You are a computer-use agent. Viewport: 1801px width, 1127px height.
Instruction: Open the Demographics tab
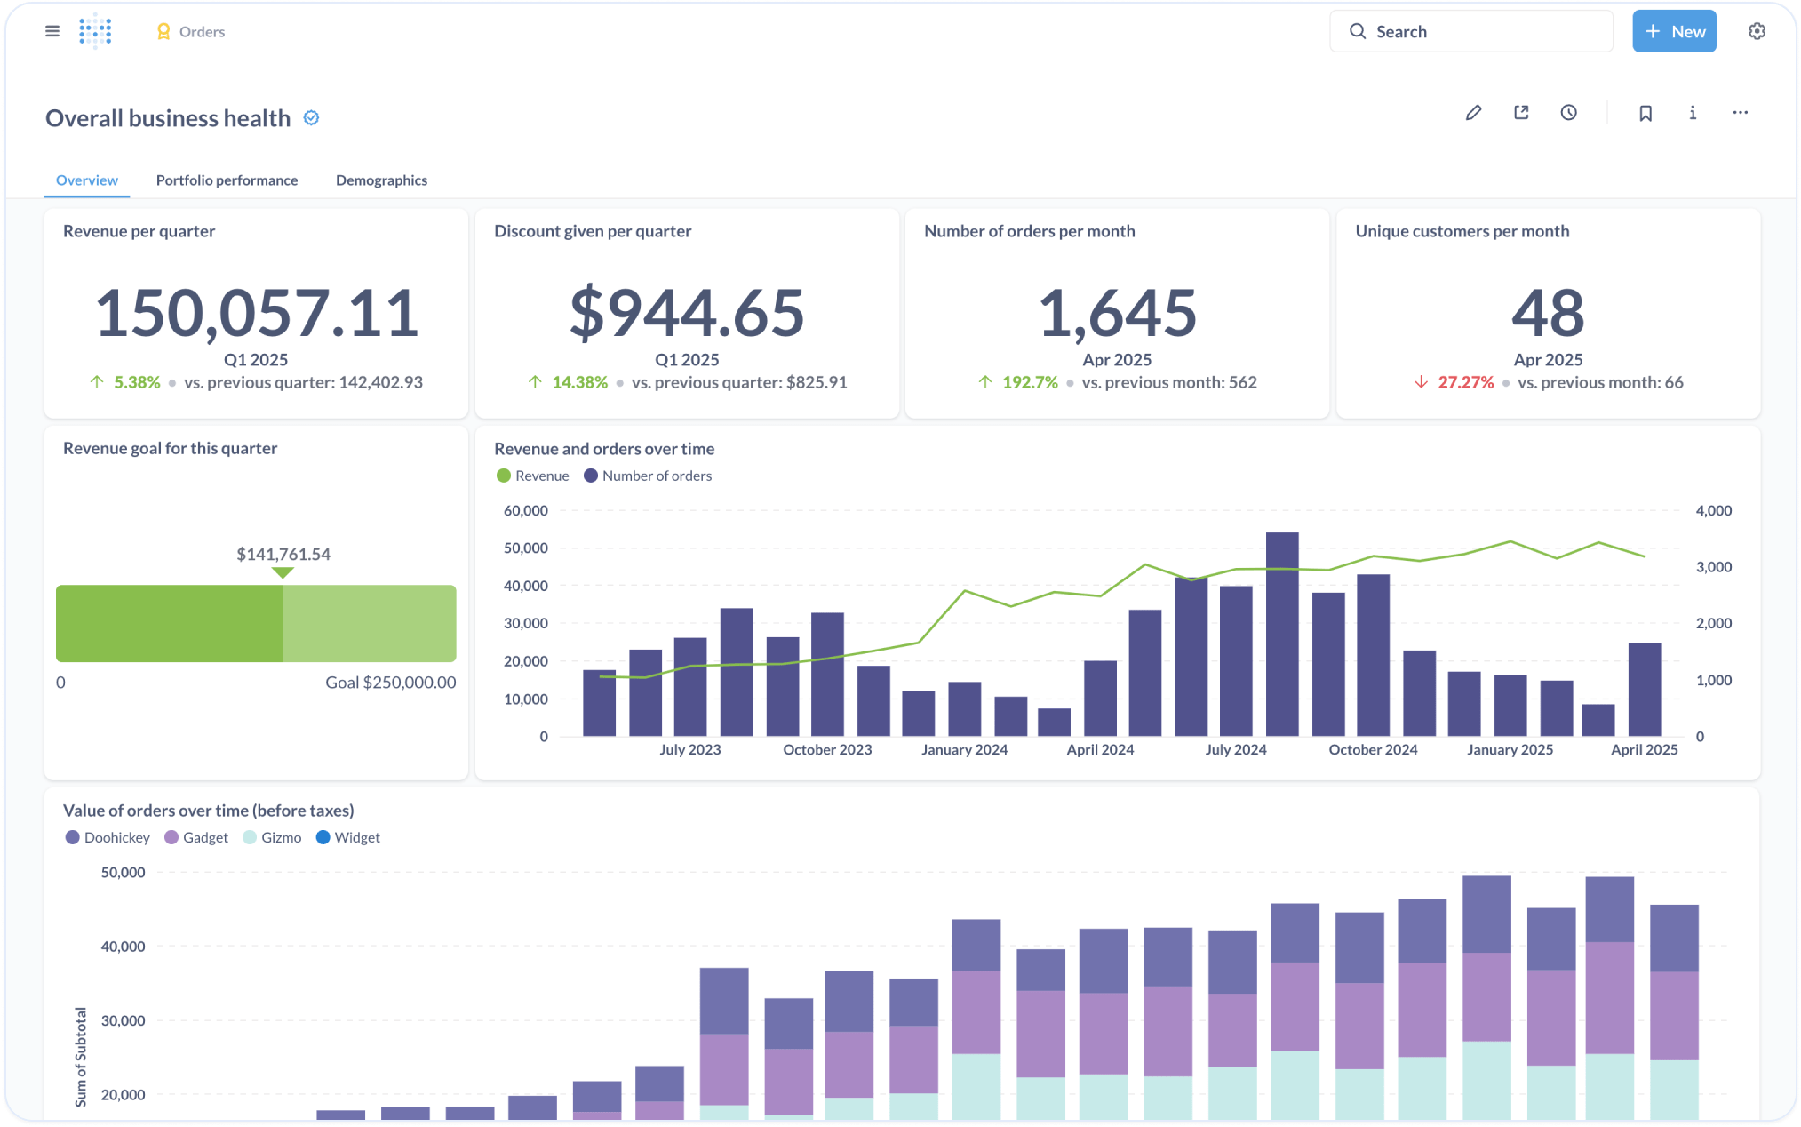[x=381, y=180]
